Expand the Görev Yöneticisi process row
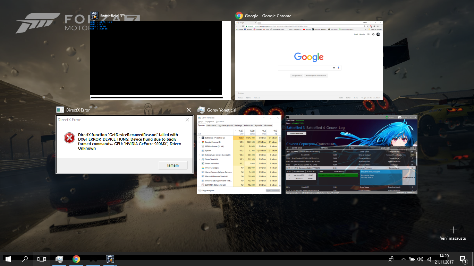This screenshot has width=474, height=266. (199, 159)
